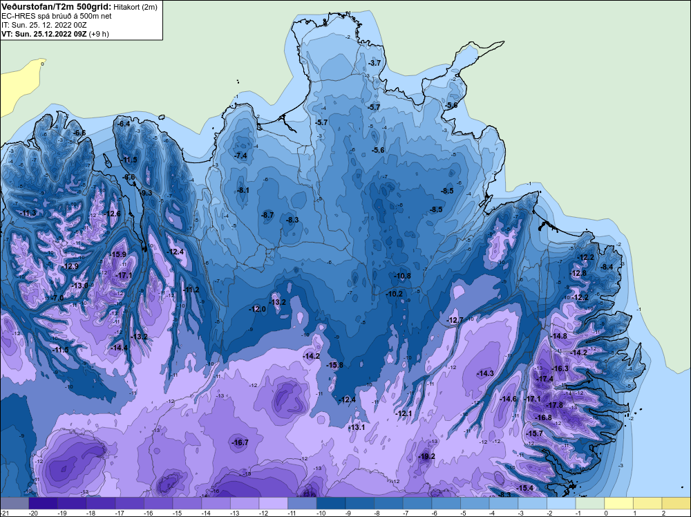The image size is (691, 517).
Task: Click the -17.8 temperature value
Action: [x=554, y=406]
